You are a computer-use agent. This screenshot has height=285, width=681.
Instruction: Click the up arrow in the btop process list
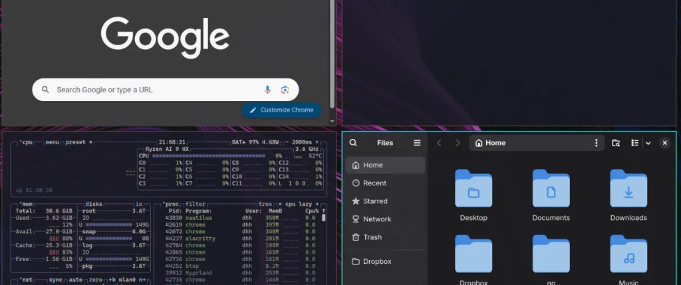[x=324, y=211]
